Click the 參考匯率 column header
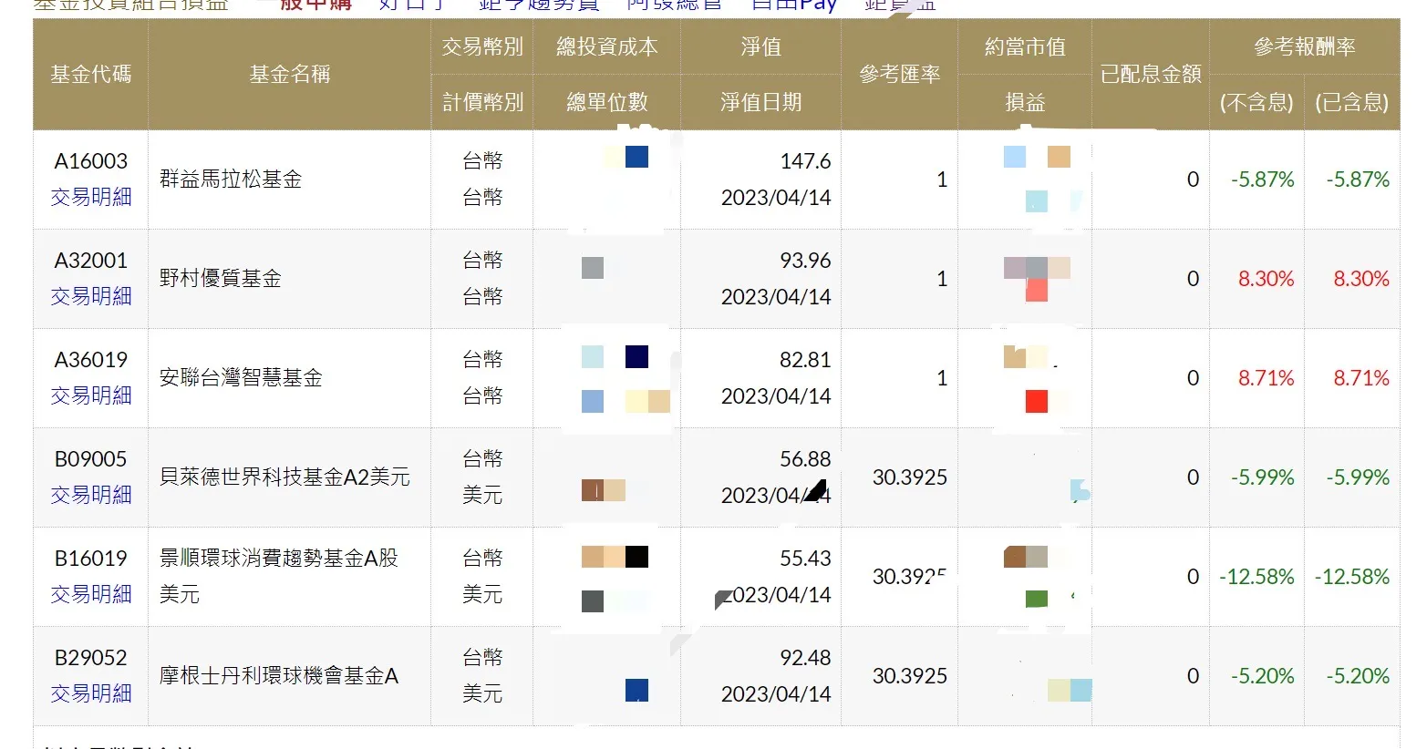Image resolution: width=1427 pixels, height=749 pixels. point(900,74)
